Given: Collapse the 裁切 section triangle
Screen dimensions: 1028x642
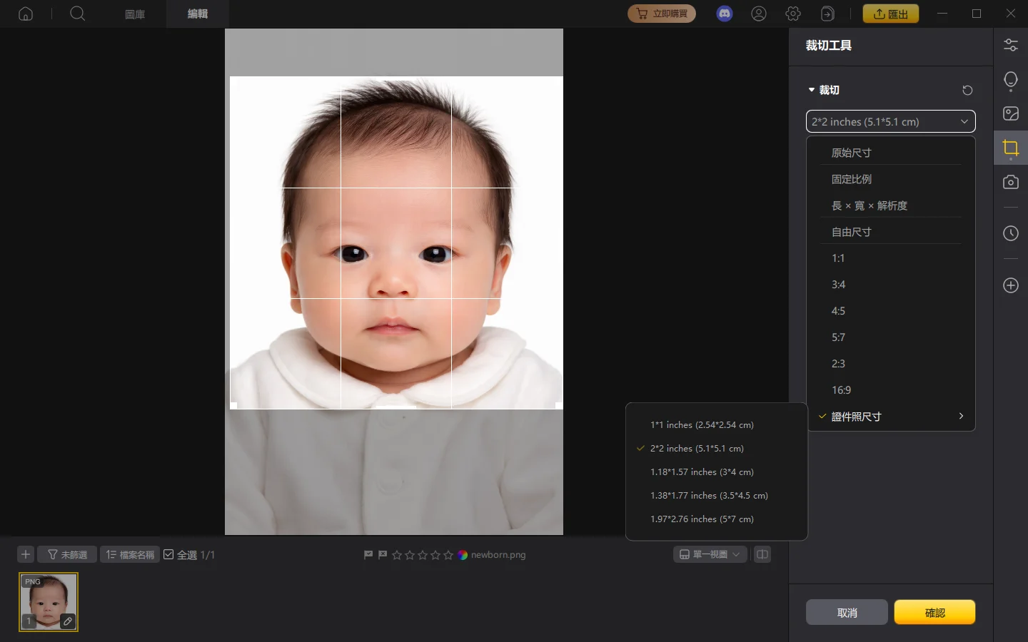Looking at the screenshot, I should [x=812, y=90].
